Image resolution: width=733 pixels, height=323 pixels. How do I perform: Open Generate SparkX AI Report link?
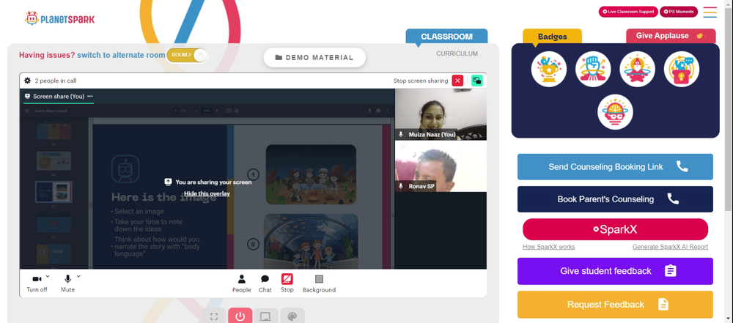coord(671,247)
